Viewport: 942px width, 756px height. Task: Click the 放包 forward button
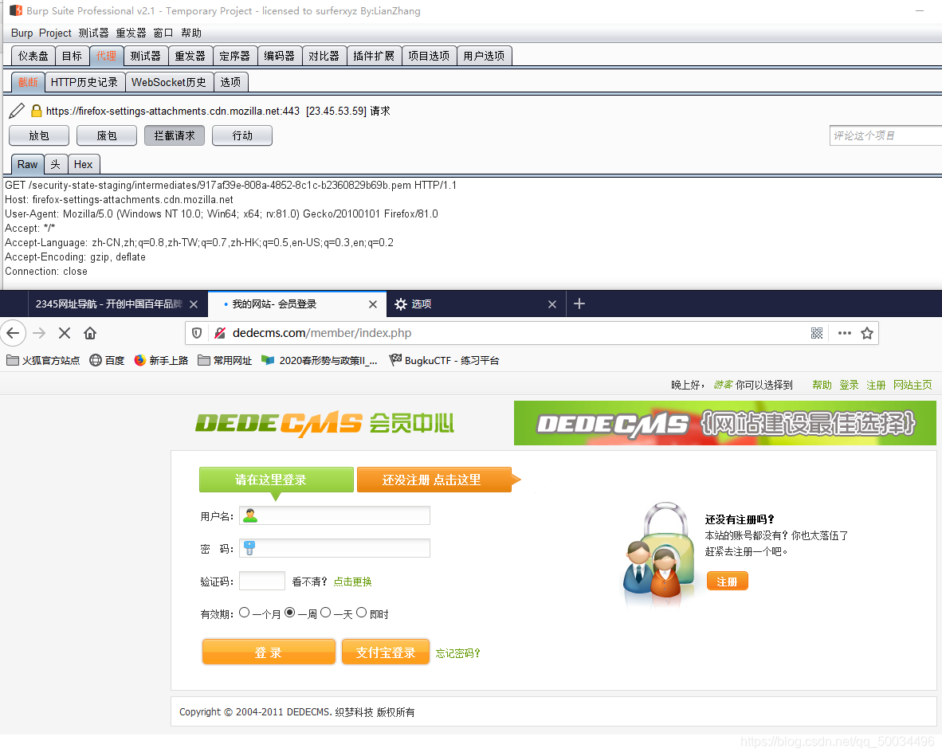tap(39, 135)
